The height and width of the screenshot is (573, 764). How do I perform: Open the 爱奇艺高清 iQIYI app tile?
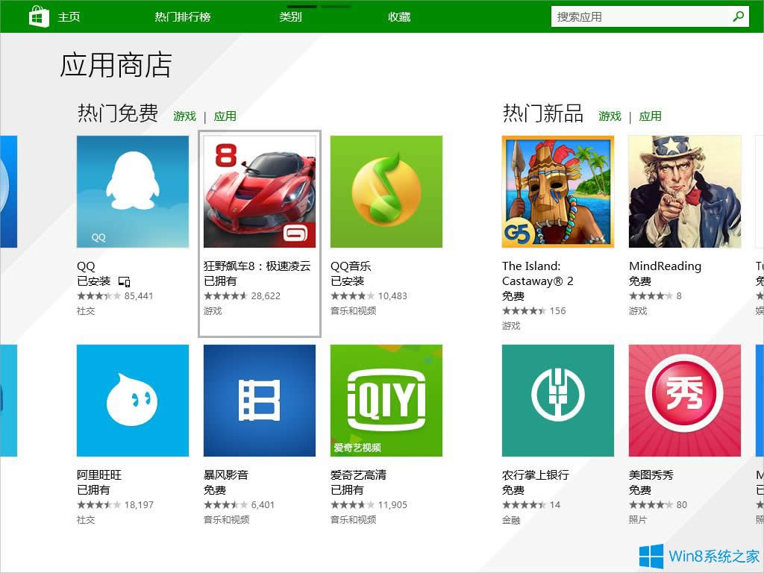coord(386,400)
